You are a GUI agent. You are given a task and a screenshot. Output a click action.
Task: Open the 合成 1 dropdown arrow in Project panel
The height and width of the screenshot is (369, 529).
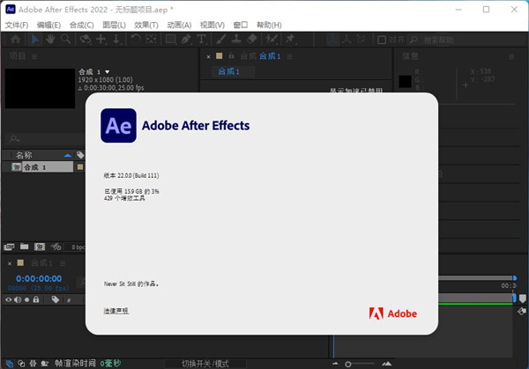tap(108, 72)
